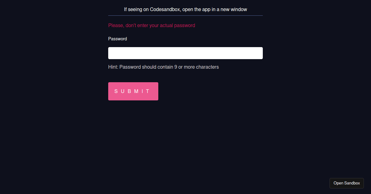
Task: Click the blue divider line under header
Action: [185, 15]
